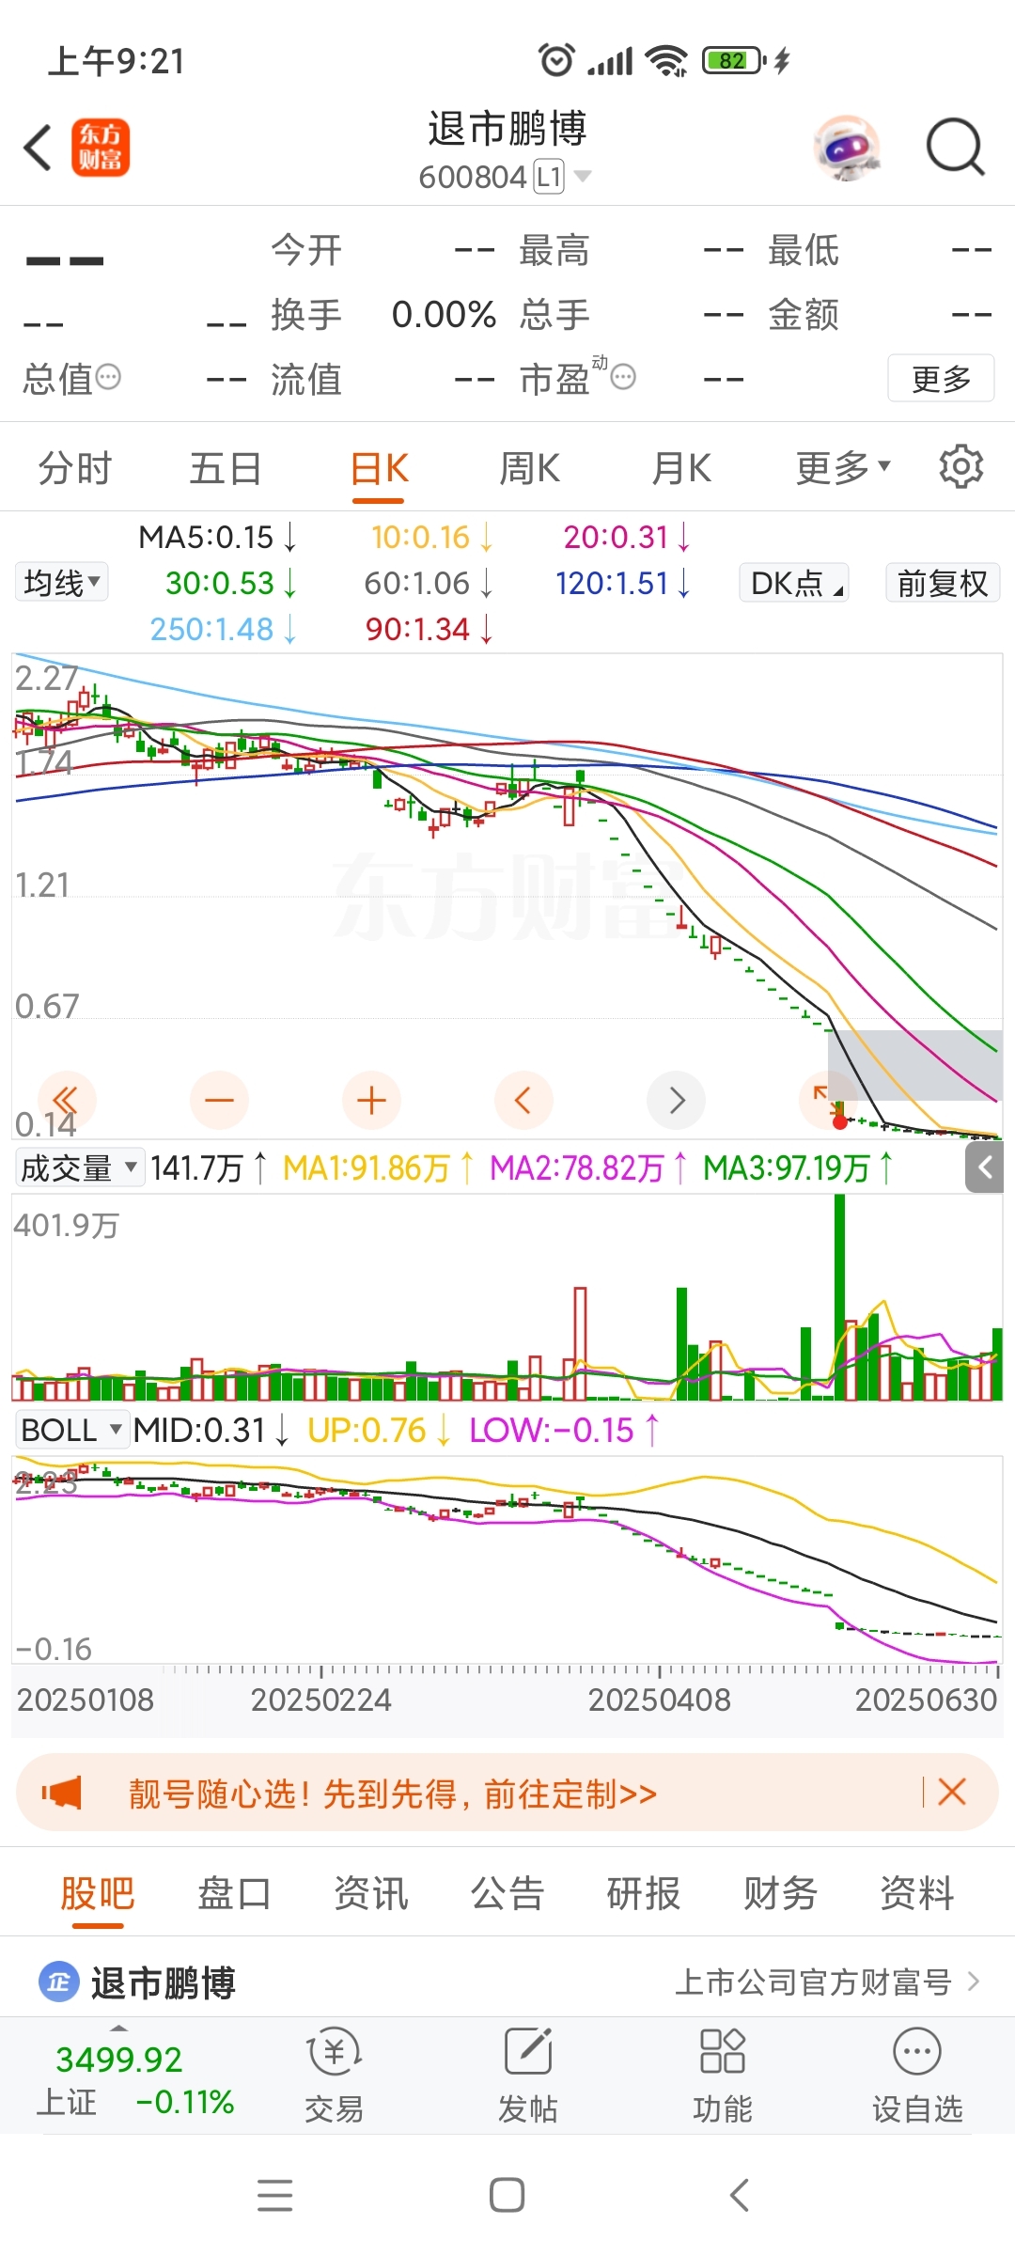Tap the fullscreen expand chart icon
The height and width of the screenshot is (2256, 1015).
[x=822, y=1096]
